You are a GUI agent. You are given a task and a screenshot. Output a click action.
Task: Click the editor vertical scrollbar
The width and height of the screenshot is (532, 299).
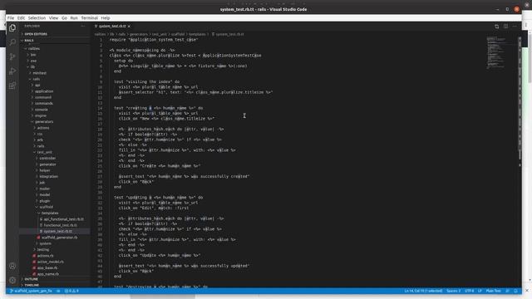[520, 98]
